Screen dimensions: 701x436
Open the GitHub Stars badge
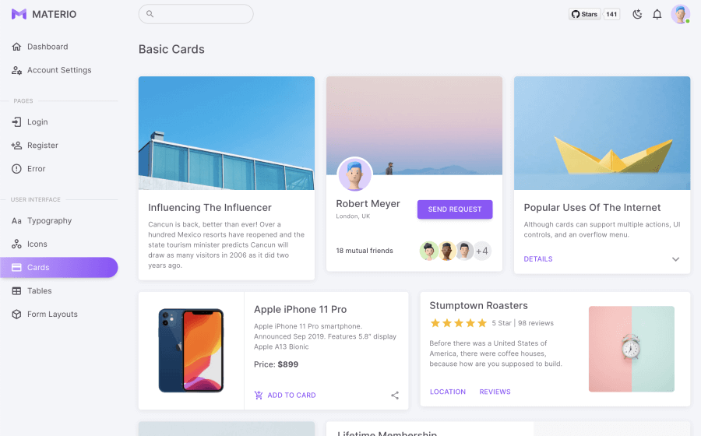[x=594, y=14]
